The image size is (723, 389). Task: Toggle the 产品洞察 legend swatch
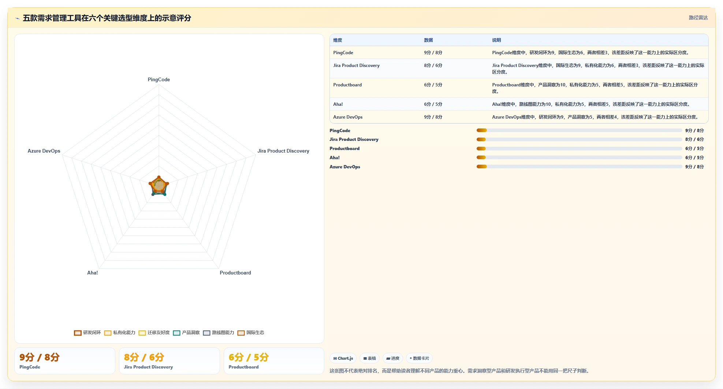pos(176,333)
